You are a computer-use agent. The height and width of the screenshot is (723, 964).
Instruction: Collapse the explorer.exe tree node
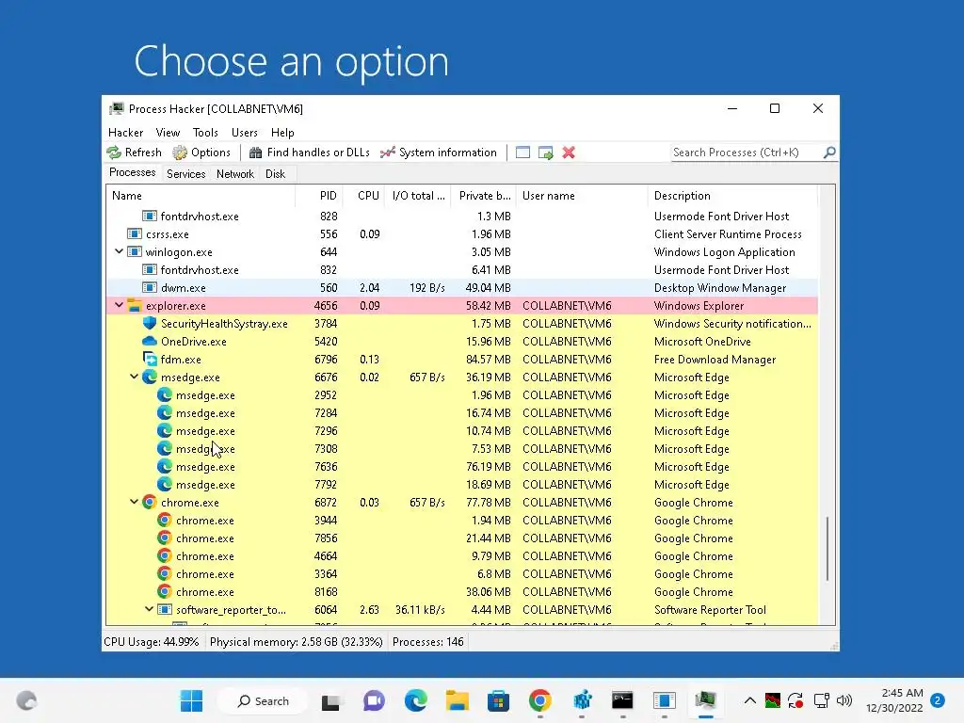120,305
